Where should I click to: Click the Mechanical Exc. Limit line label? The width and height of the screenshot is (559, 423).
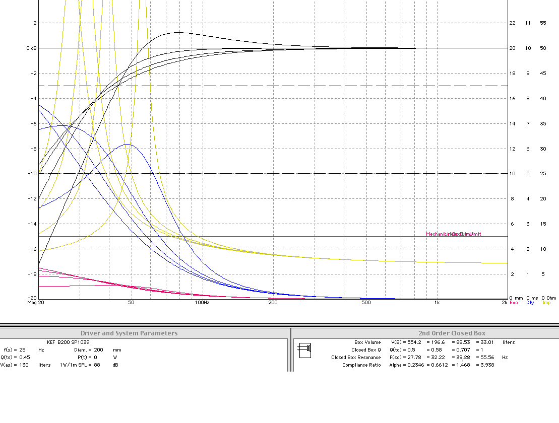point(454,234)
